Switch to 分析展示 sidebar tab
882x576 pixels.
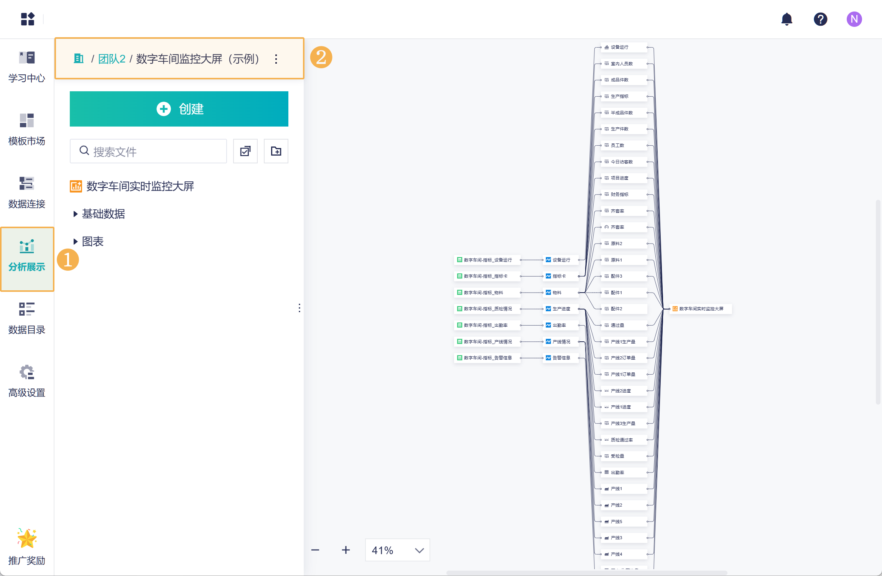pos(27,255)
